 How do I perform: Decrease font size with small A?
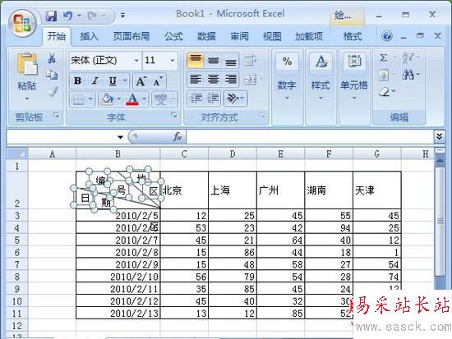158,81
